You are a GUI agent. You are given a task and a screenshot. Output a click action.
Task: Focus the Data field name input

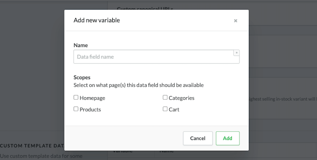pos(154,57)
